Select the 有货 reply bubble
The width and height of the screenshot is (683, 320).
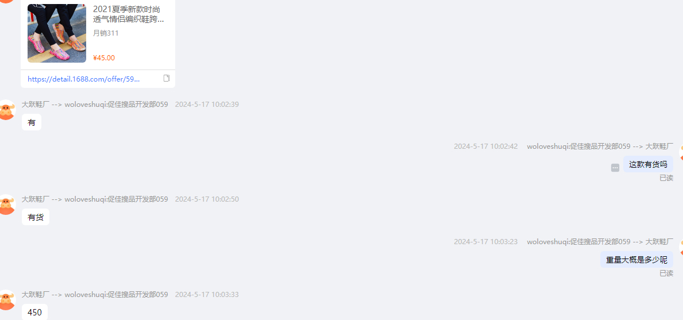tap(35, 217)
